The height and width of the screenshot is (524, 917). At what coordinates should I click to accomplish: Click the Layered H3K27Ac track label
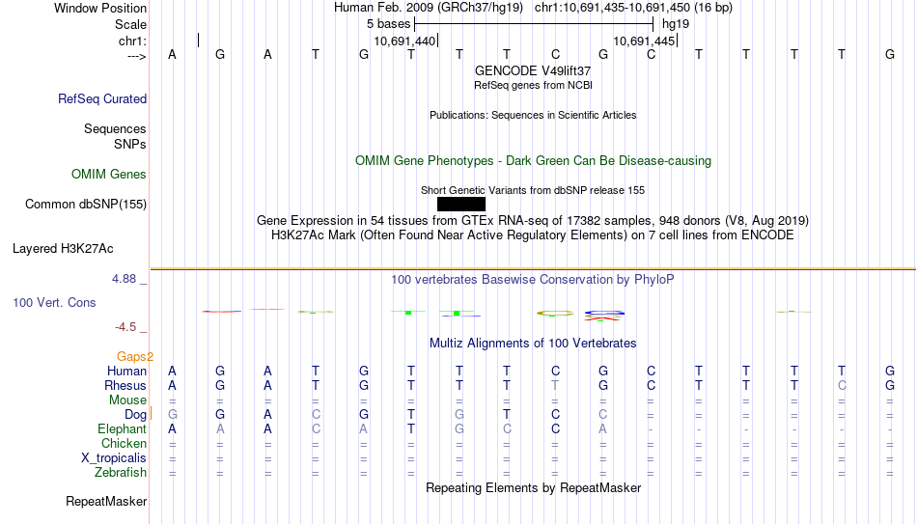point(63,249)
